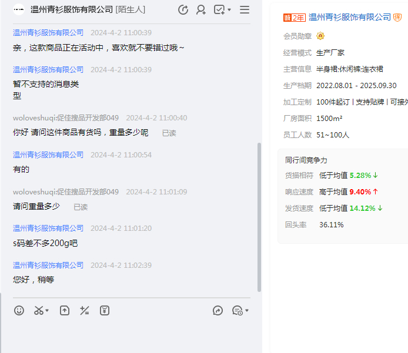This screenshot has height=353, width=408.
Task: Click the sender name on the 有的 message
Action: pos(48,155)
